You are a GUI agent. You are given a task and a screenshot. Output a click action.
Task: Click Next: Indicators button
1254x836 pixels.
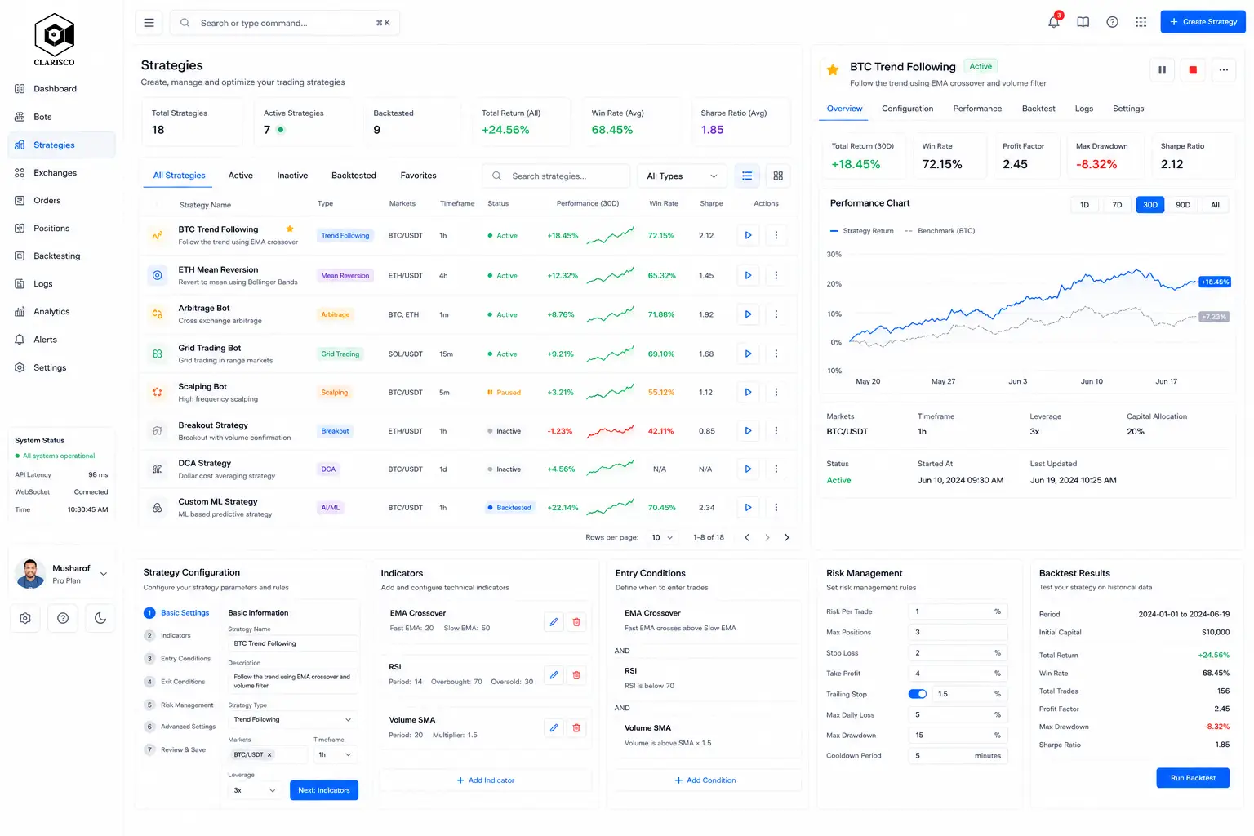(323, 790)
